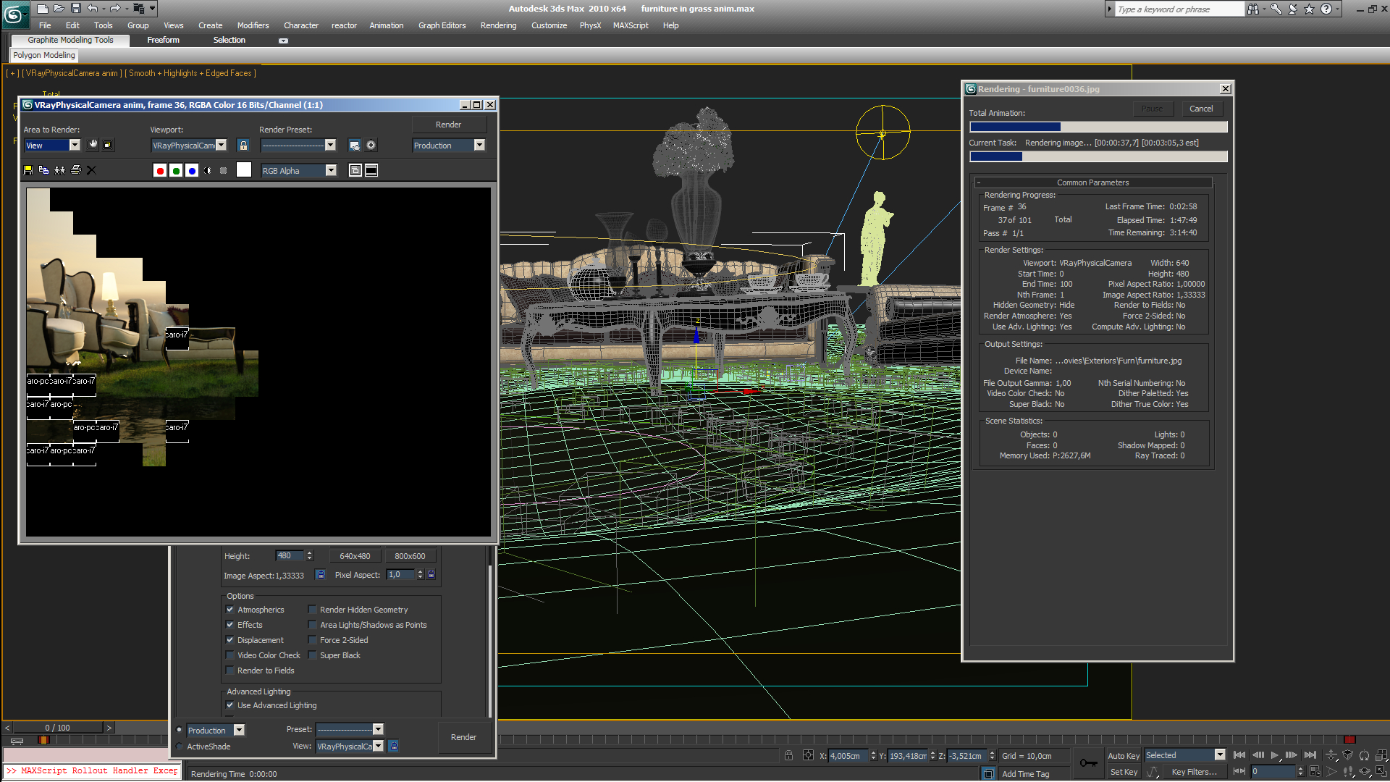Clear the rendered frame with X icon
The height and width of the screenshot is (782, 1390).
[91, 170]
